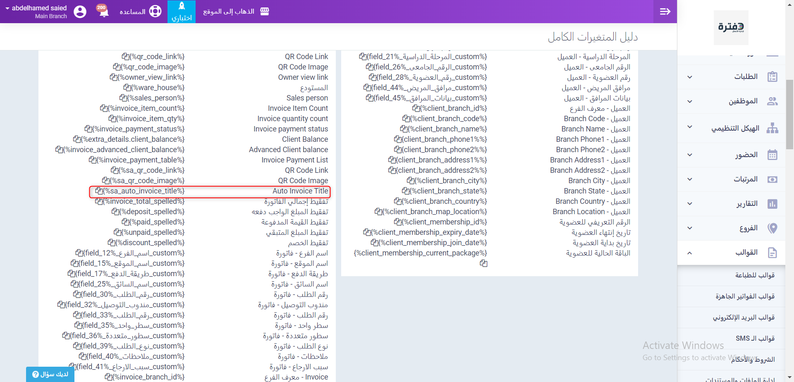The height and width of the screenshot is (382, 794).
Task: Click the help lifebuoy icon
Action: coord(155,11)
